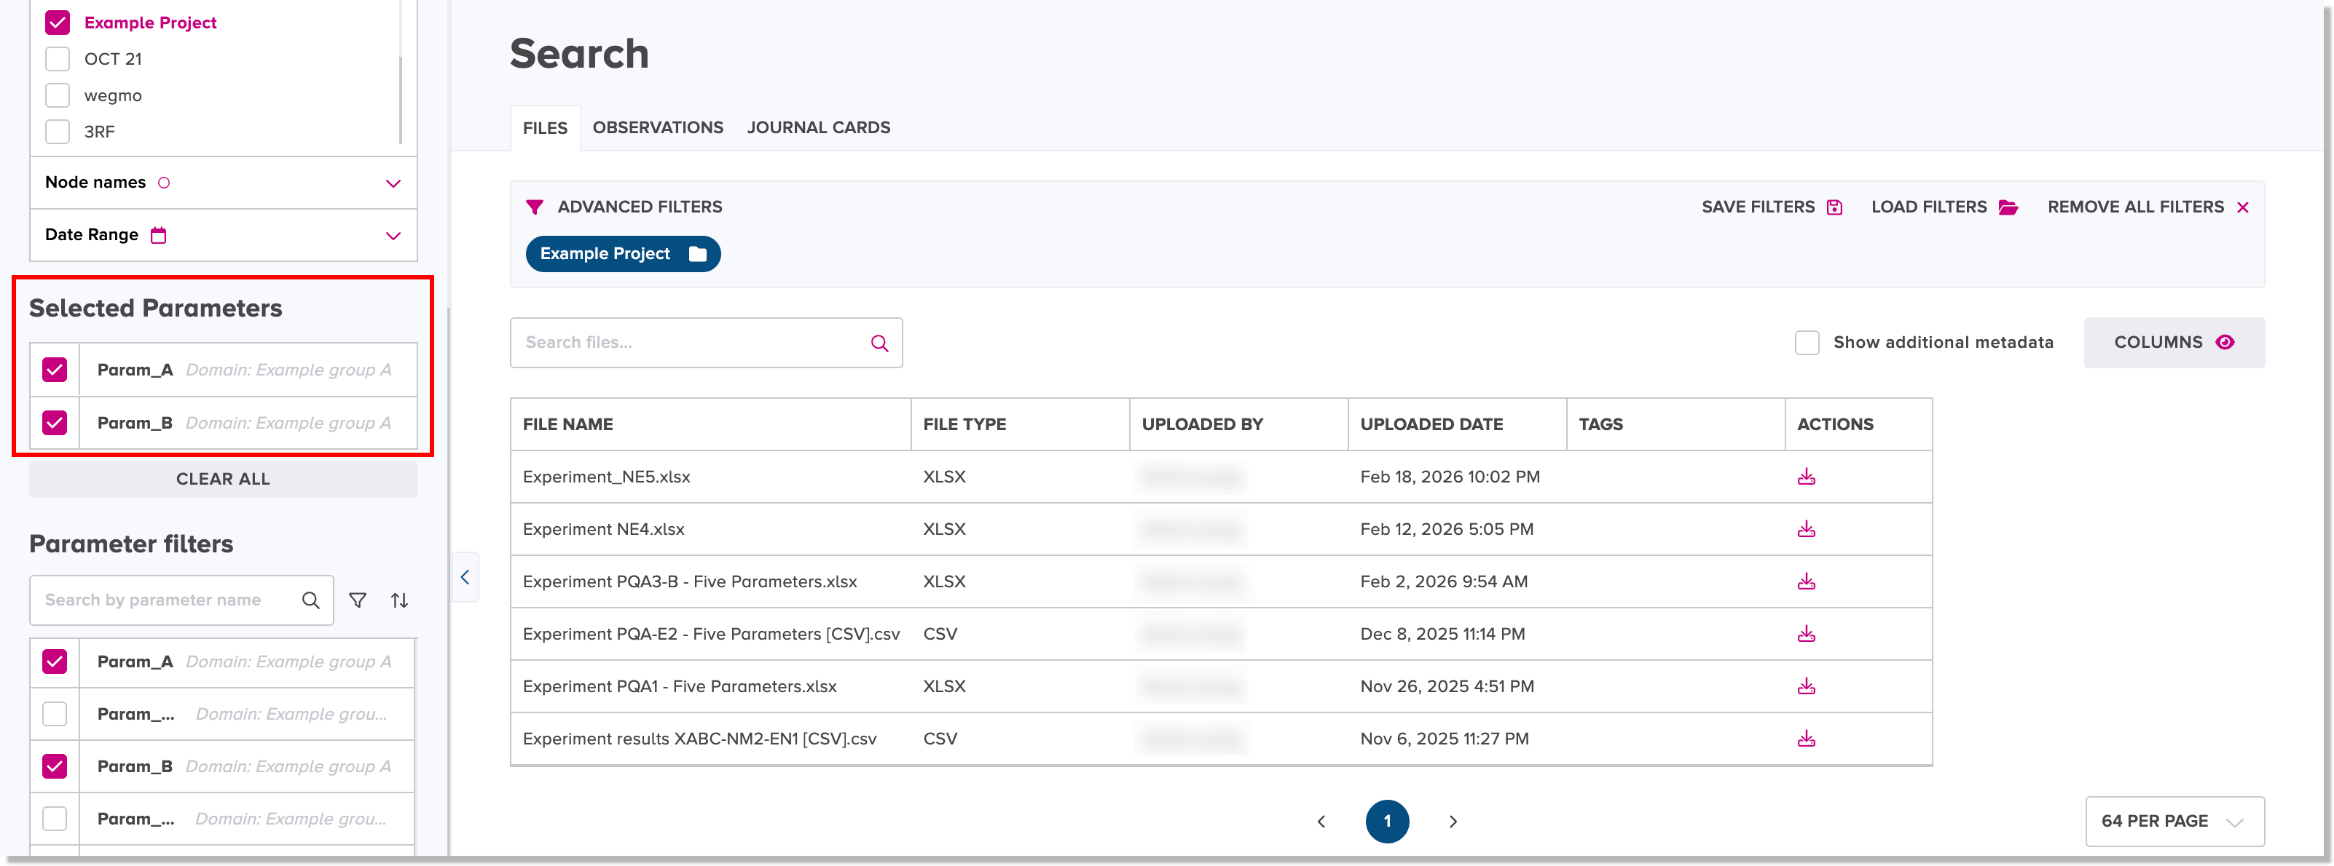Click the Load Filters button
Viewport: 2334px width, 866px height.
[1944, 207]
